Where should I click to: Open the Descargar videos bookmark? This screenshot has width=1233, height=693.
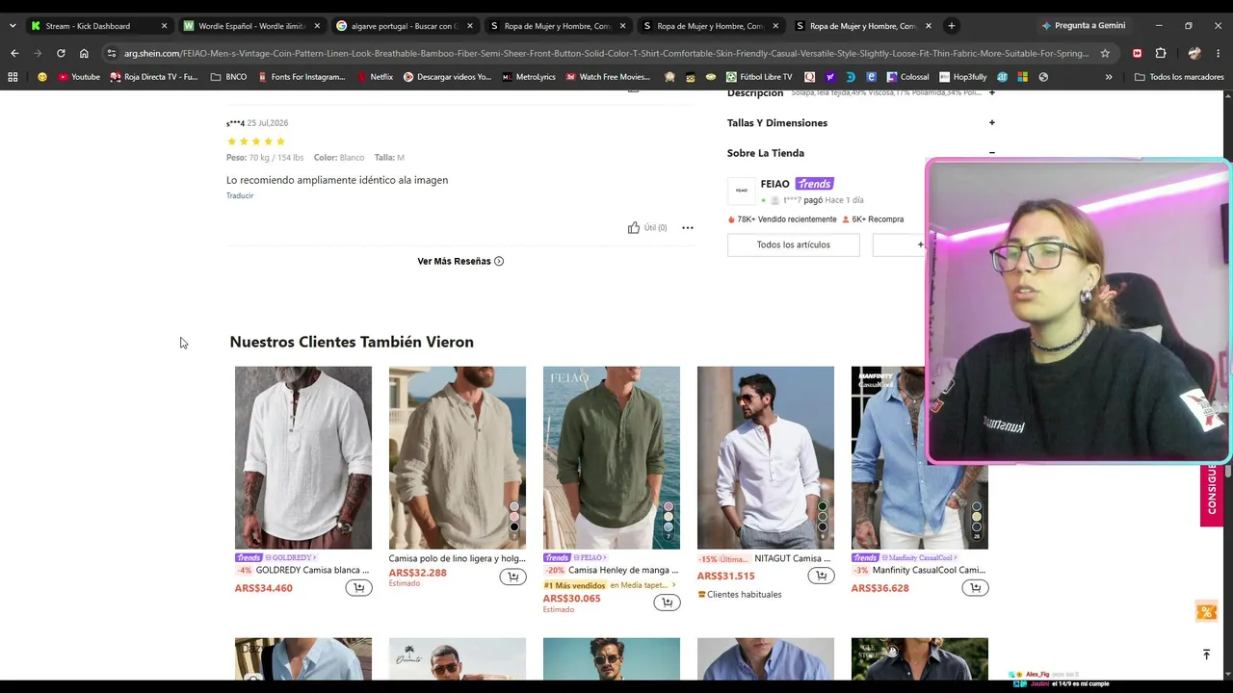coord(447,77)
